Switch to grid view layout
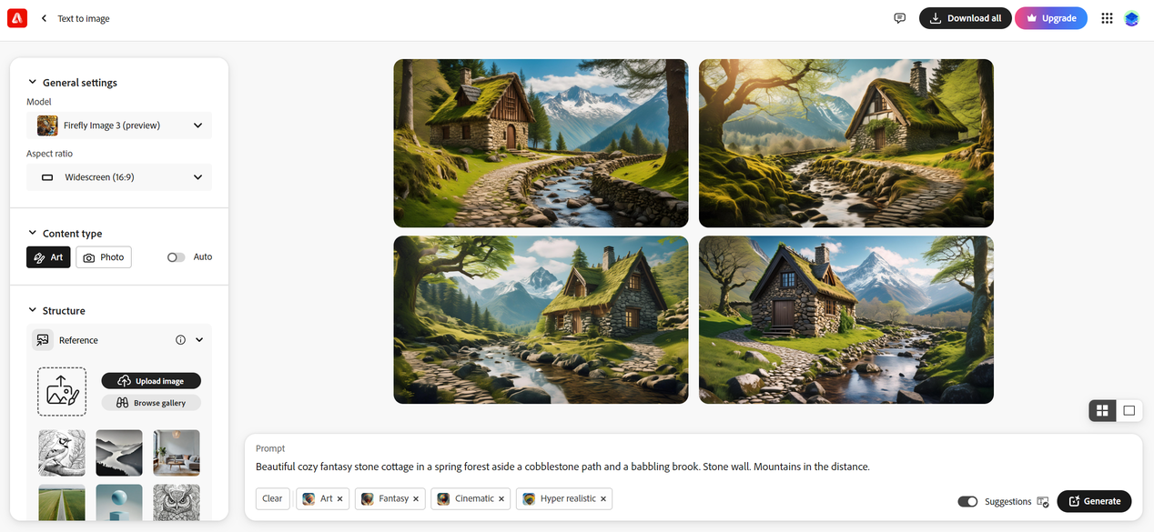The image size is (1154, 532). pyautogui.click(x=1102, y=410)
